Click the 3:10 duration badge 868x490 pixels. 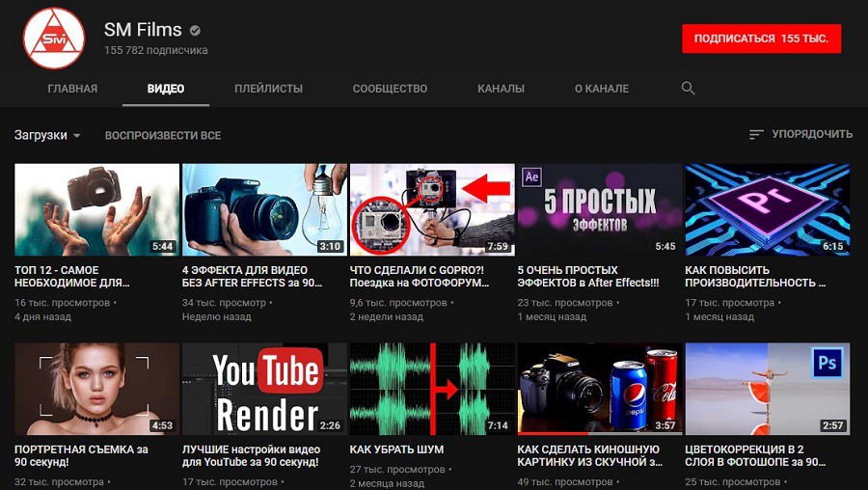[x=331, y=246]
